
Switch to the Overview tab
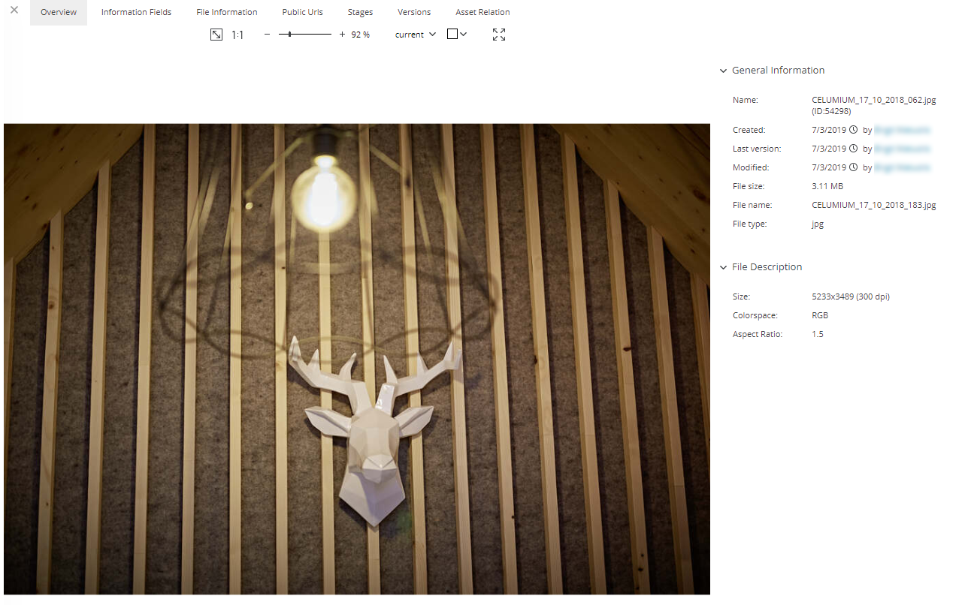59,13
